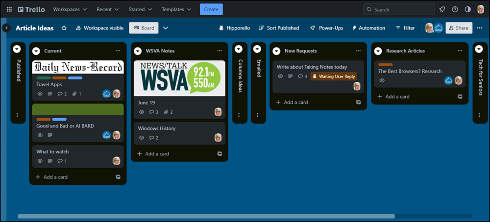Open the Current list actions menu
Screen dimensions: 490x222
pos(118,50)
